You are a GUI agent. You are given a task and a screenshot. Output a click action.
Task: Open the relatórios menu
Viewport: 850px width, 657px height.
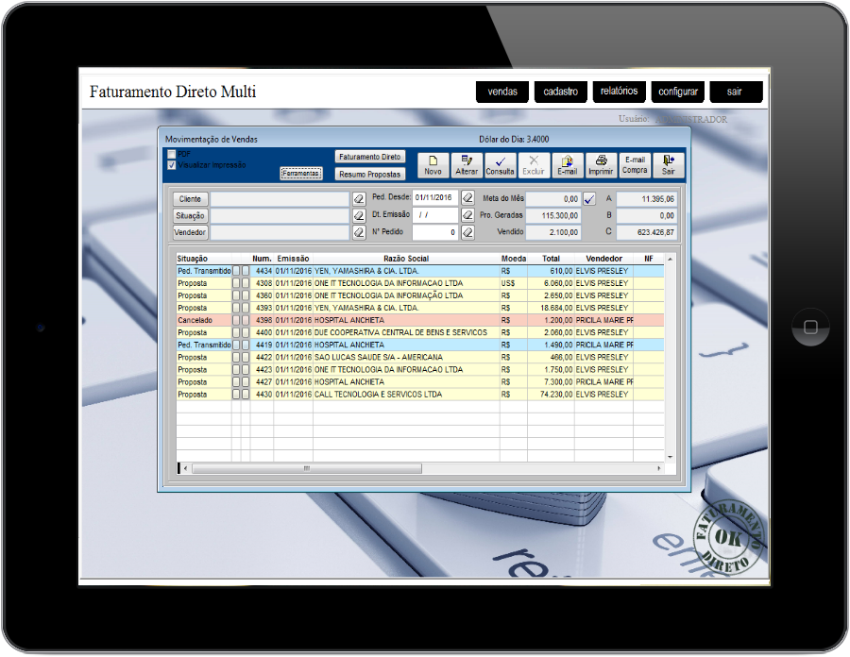click(x=619, y=92)
